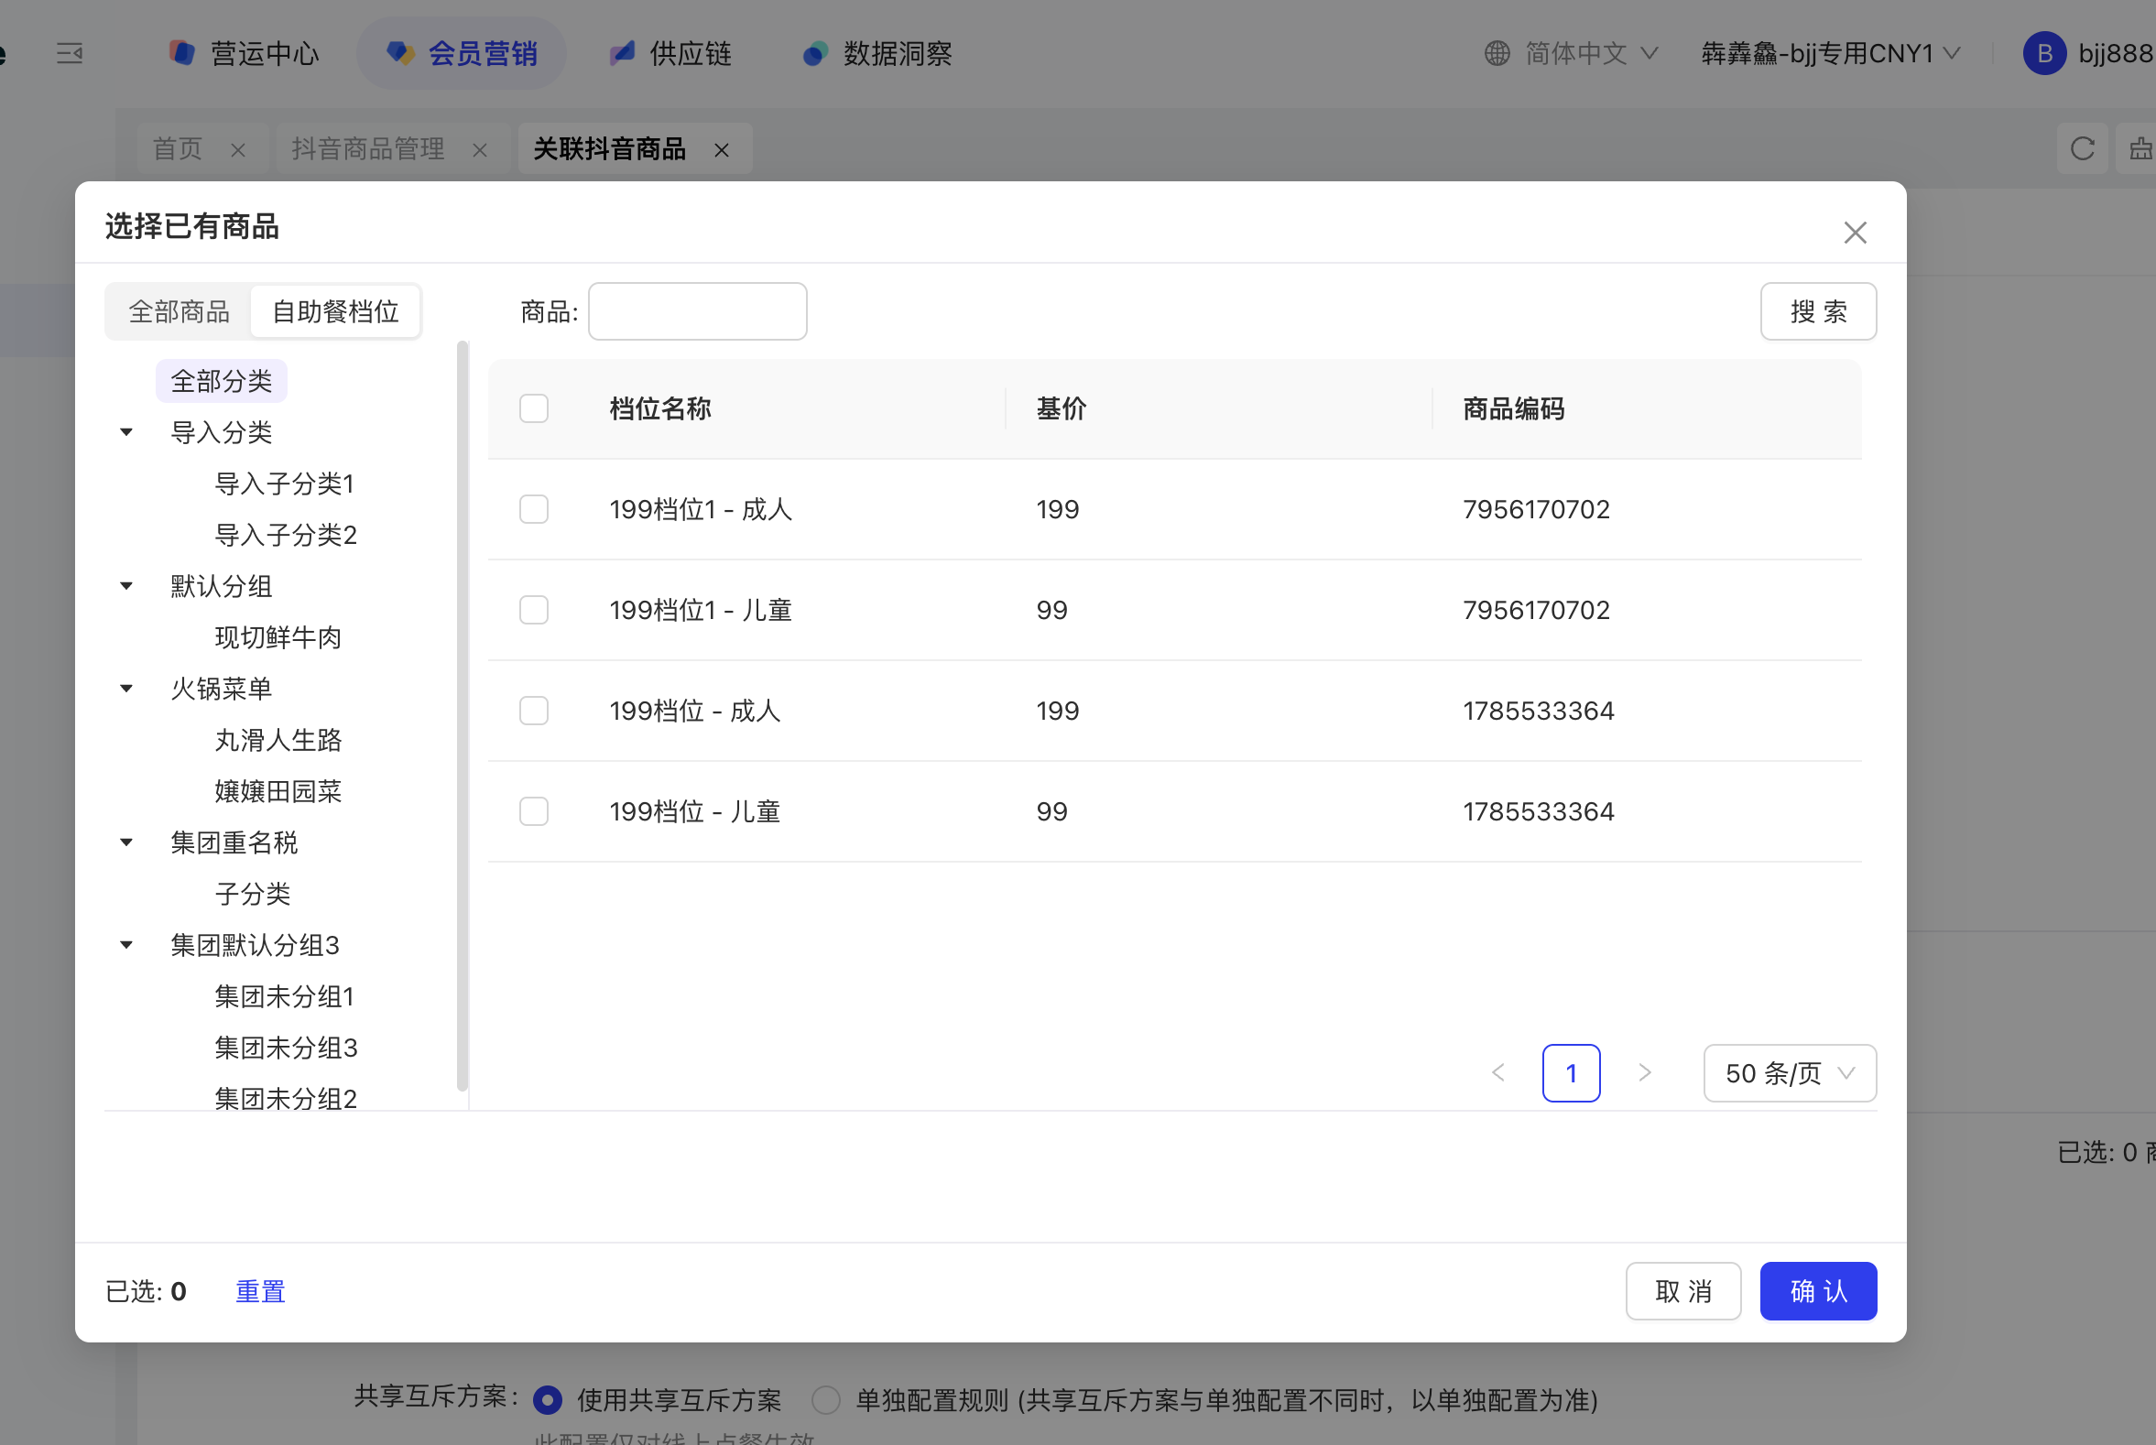Switch to the 全部商品 tab
Screen dimensions: 2156x1445
click(179, 311)
